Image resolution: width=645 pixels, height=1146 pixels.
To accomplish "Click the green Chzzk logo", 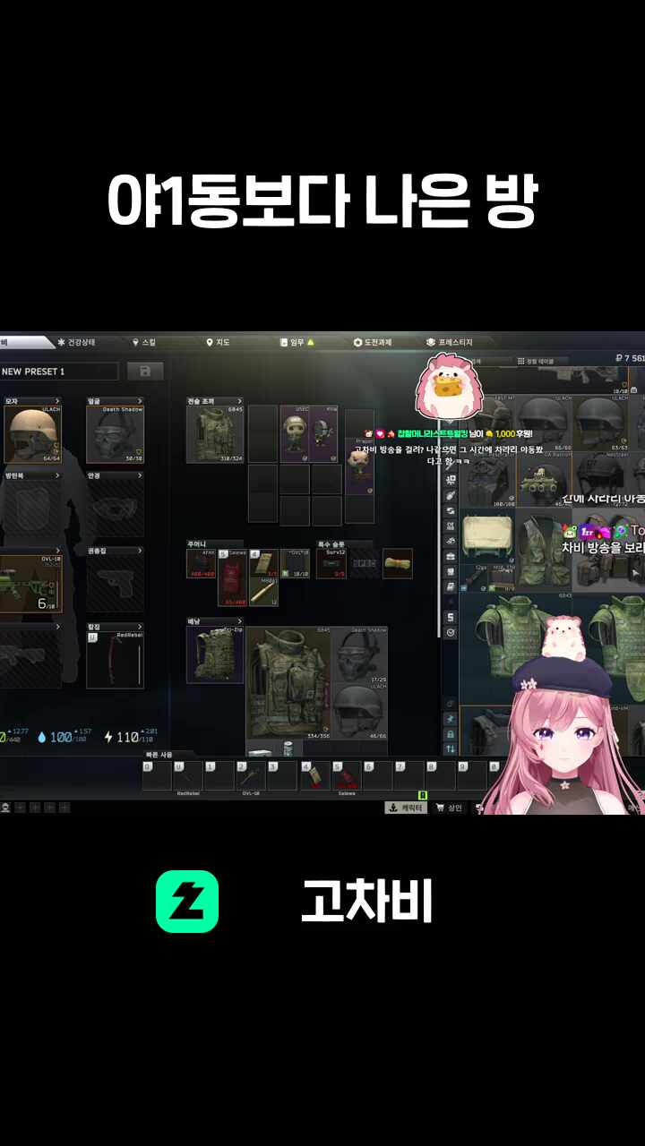I will [187, 902].
